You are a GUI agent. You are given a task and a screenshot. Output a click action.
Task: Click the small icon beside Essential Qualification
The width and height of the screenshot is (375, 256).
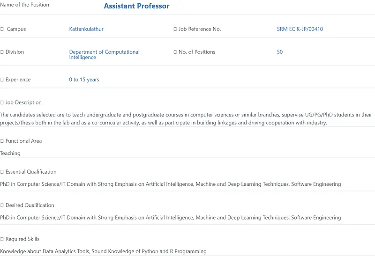coord(2,172)
